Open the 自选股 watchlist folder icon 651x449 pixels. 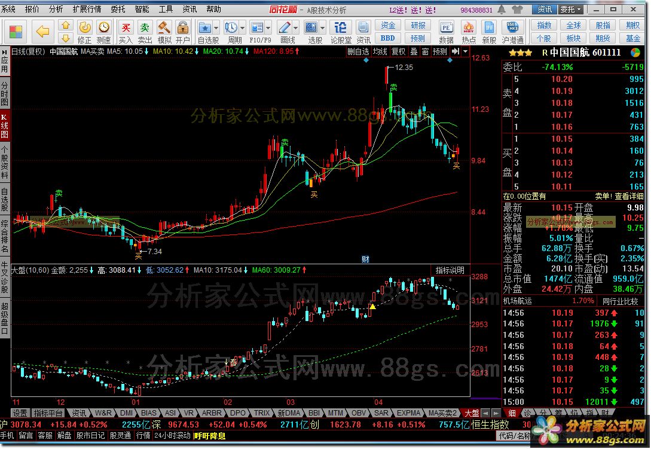click(205, 32)
